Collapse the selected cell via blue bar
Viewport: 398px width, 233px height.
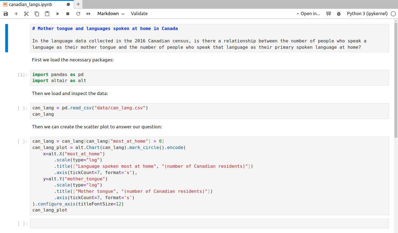(x=7, y=38)
